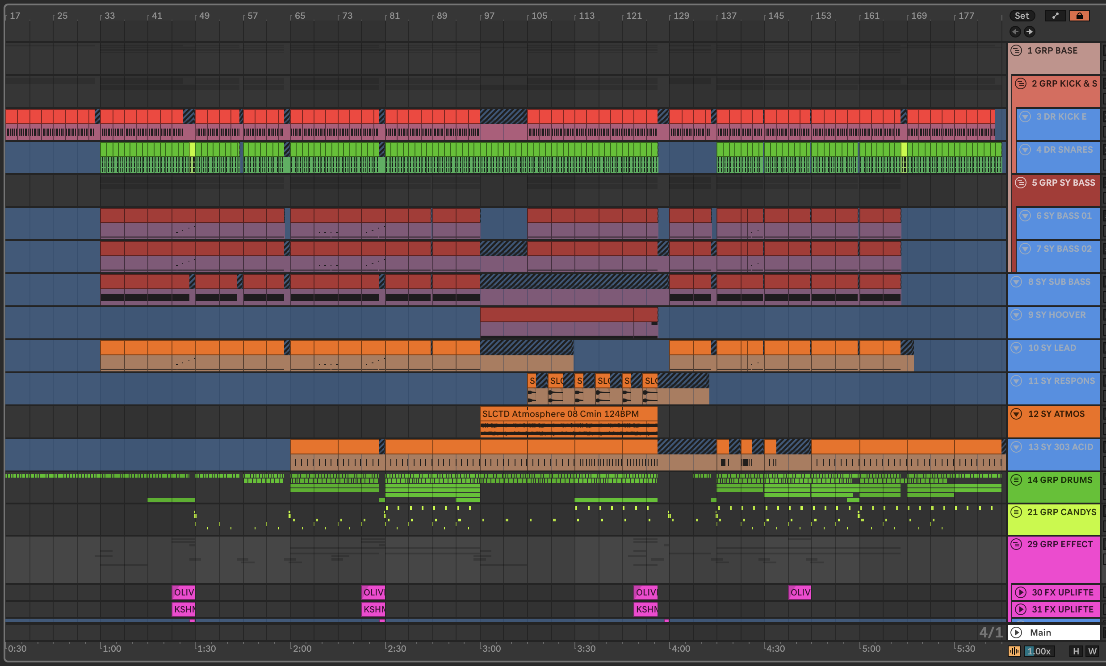Click the Set locator button
This screenshot has height=666, width=1106.
coord(1022,16)
